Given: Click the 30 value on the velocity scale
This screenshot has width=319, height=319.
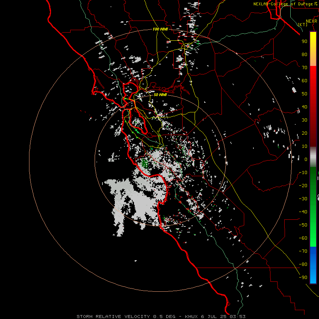Looking at the screenshot, I should click(304, 120).
